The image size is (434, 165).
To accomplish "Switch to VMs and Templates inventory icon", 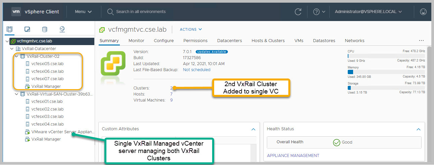I will point(27,30).
